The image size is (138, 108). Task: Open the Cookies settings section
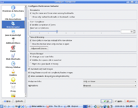coord(13,73)
